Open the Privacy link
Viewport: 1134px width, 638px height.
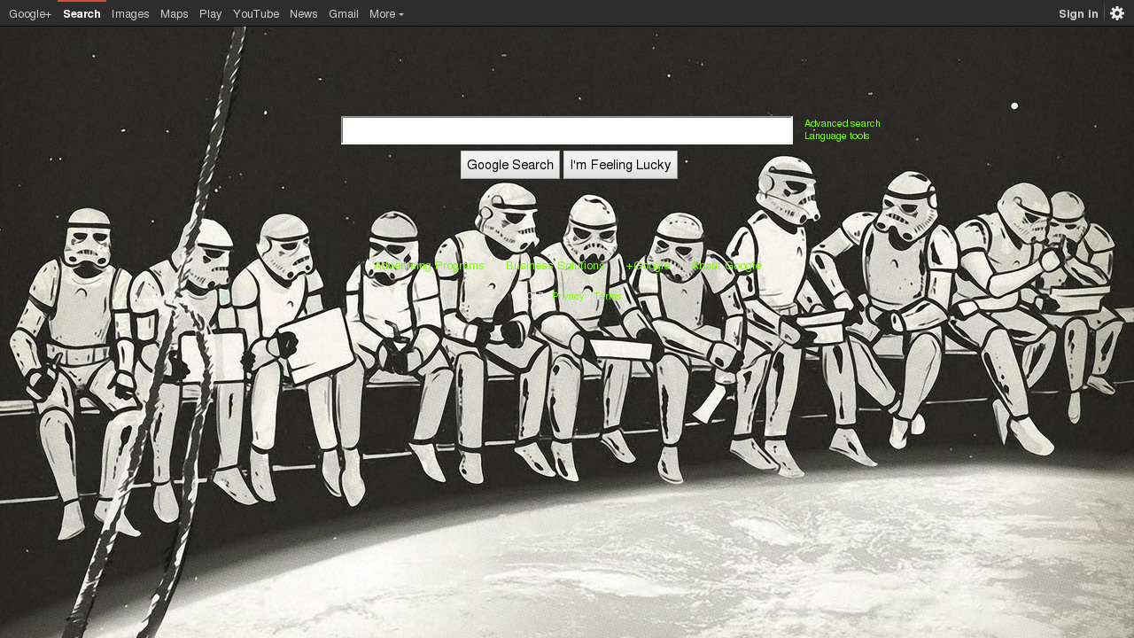pyautogui.click(x=569, y=296)
